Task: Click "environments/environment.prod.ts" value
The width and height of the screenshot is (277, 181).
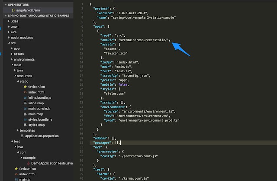Action: click(149, 120)
